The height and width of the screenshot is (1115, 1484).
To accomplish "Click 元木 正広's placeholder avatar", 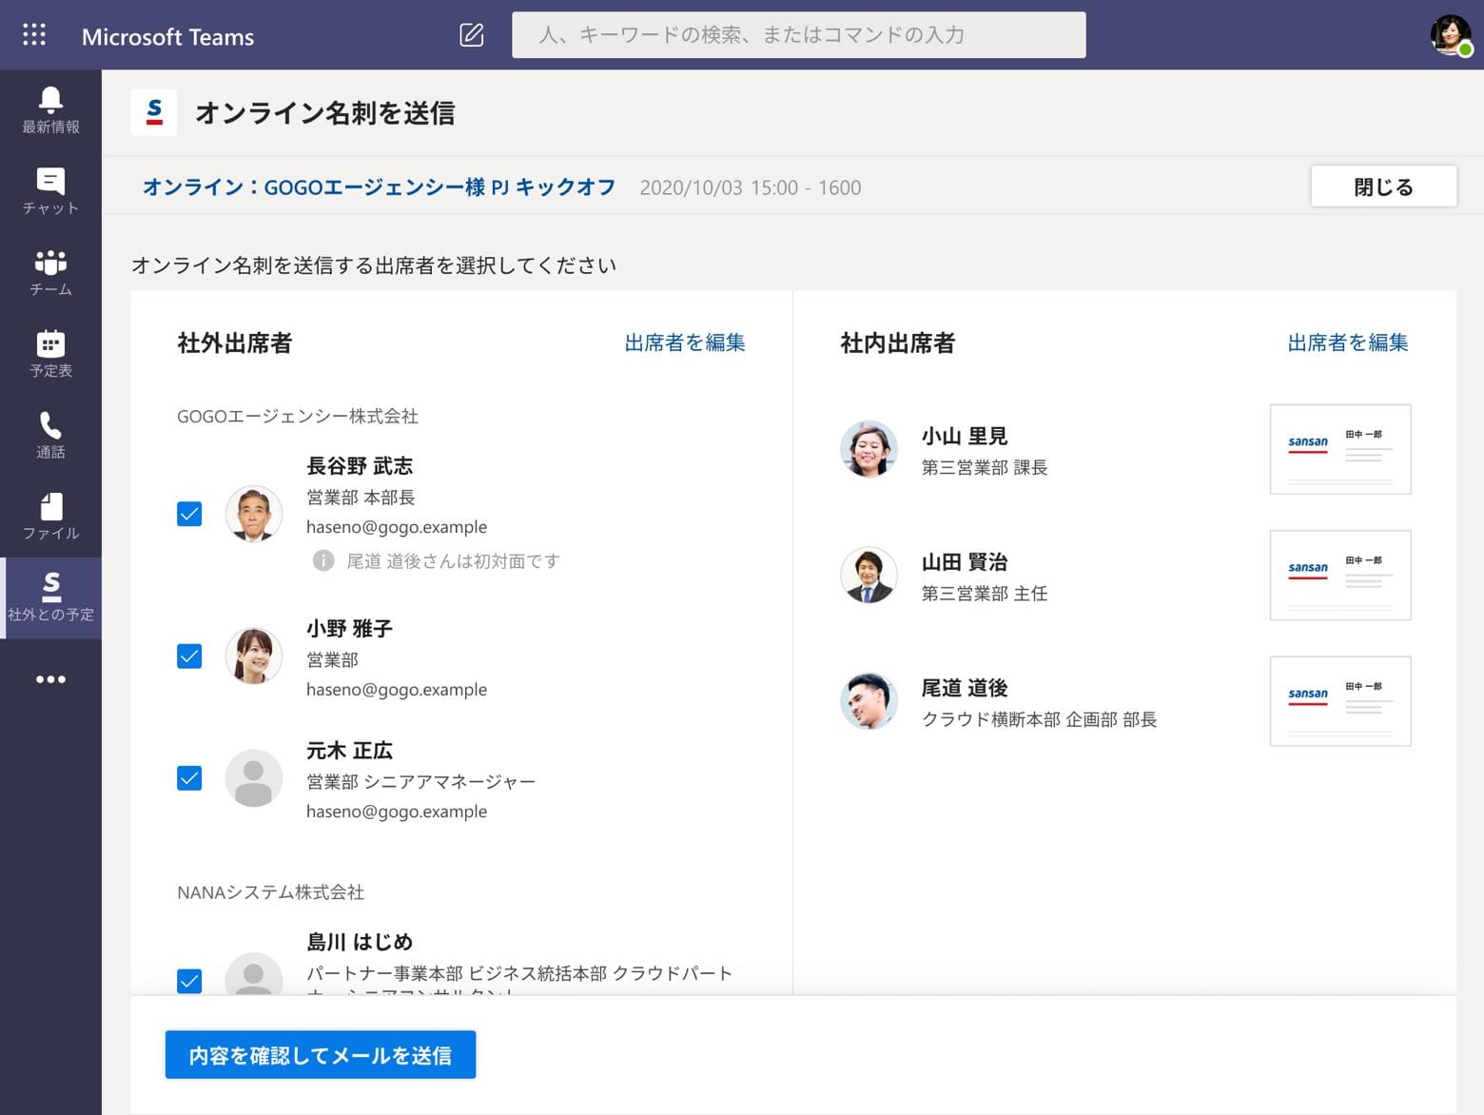I will pyautogui.click(x=253, y=778).
